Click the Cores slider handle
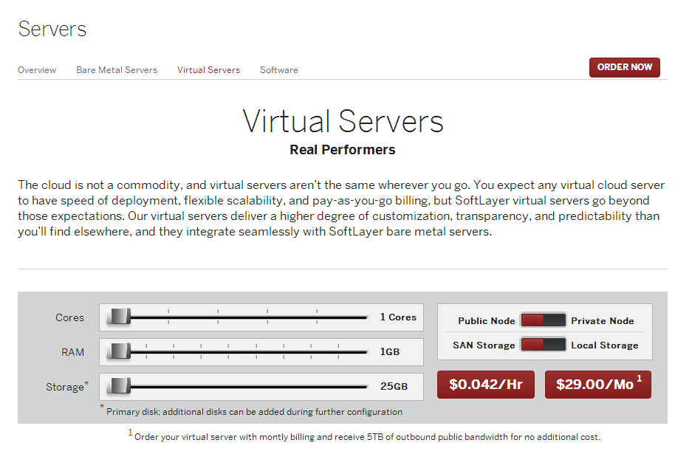Screen dimensions: 675x454 [118, 317]
